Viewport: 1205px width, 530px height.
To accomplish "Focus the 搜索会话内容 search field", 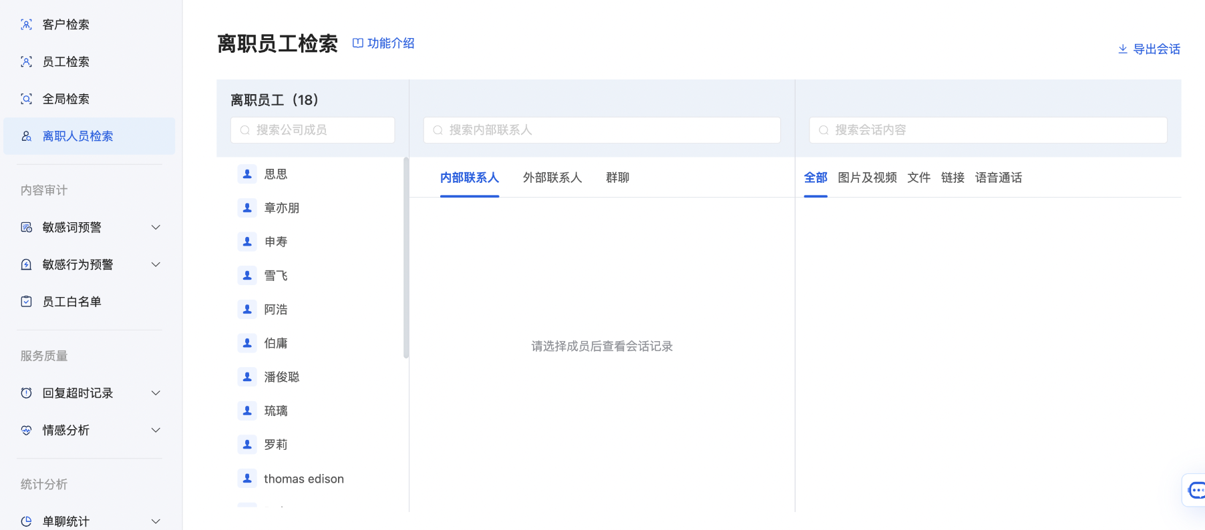I will coord(988,130).
